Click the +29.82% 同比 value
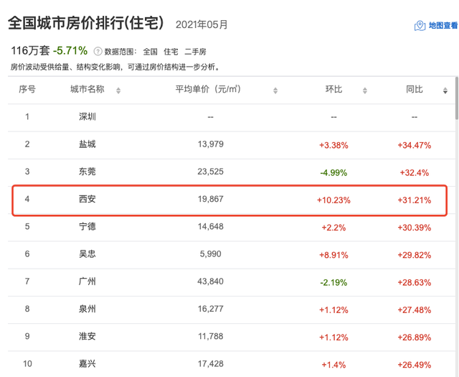Screen dimensions: 459x377 point(415,255)
